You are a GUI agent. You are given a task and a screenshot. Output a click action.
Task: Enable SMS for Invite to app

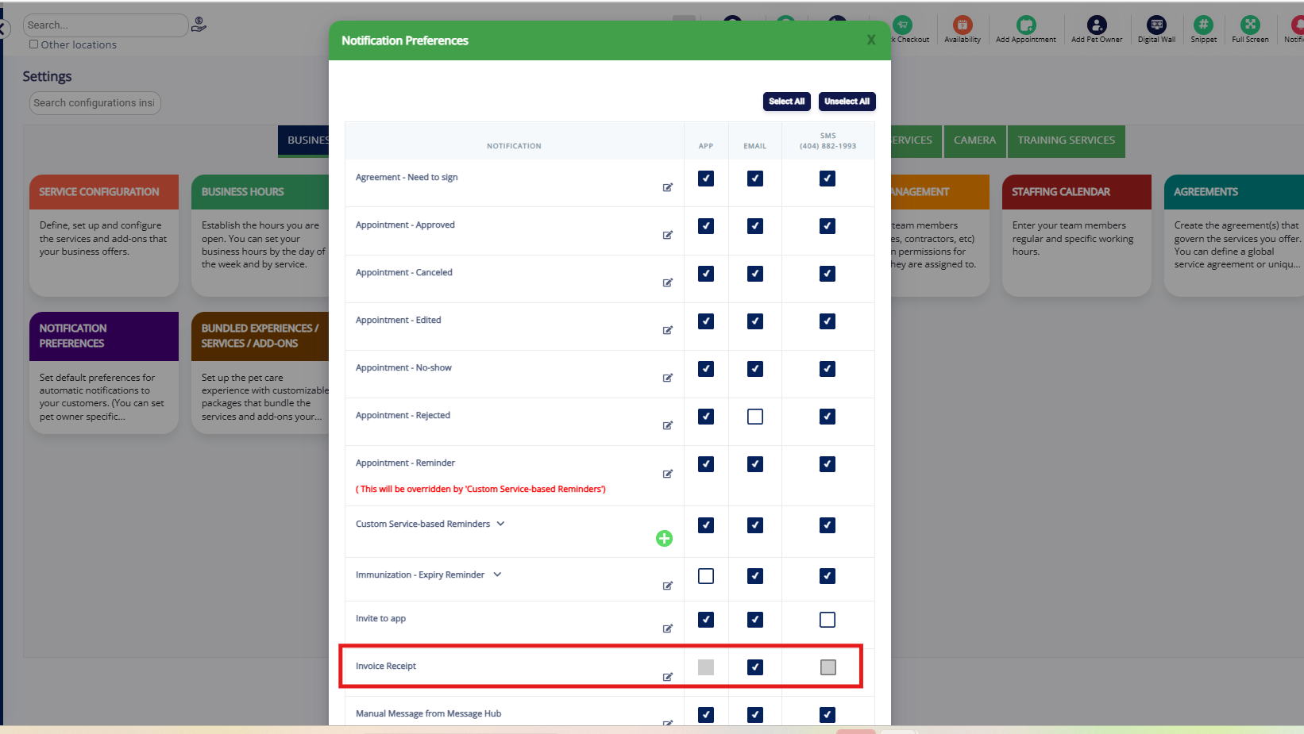pyautogui.click(x=827, y=620)
